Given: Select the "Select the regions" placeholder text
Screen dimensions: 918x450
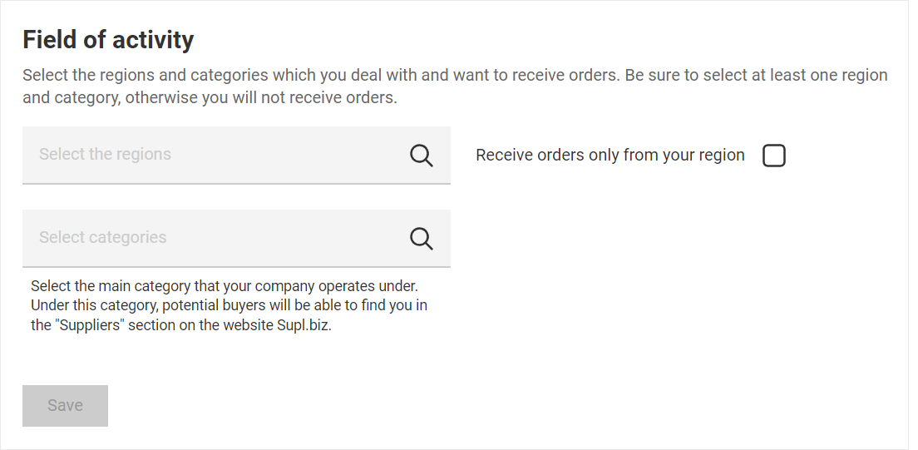Looking at the screenshot, I should [105, 155].
